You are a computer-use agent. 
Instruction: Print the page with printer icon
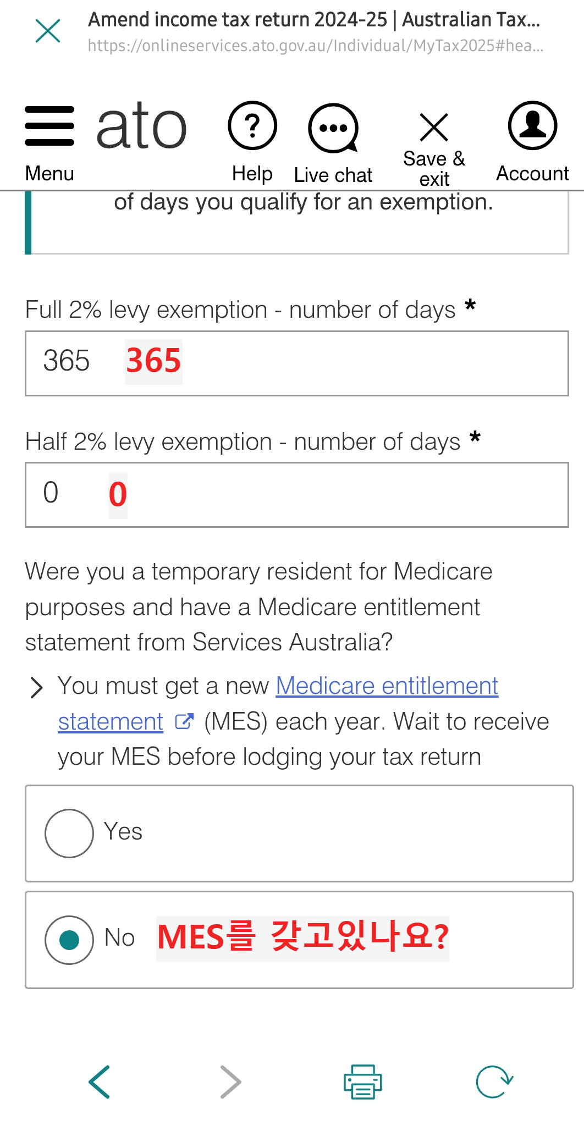tap(363, 1081)
